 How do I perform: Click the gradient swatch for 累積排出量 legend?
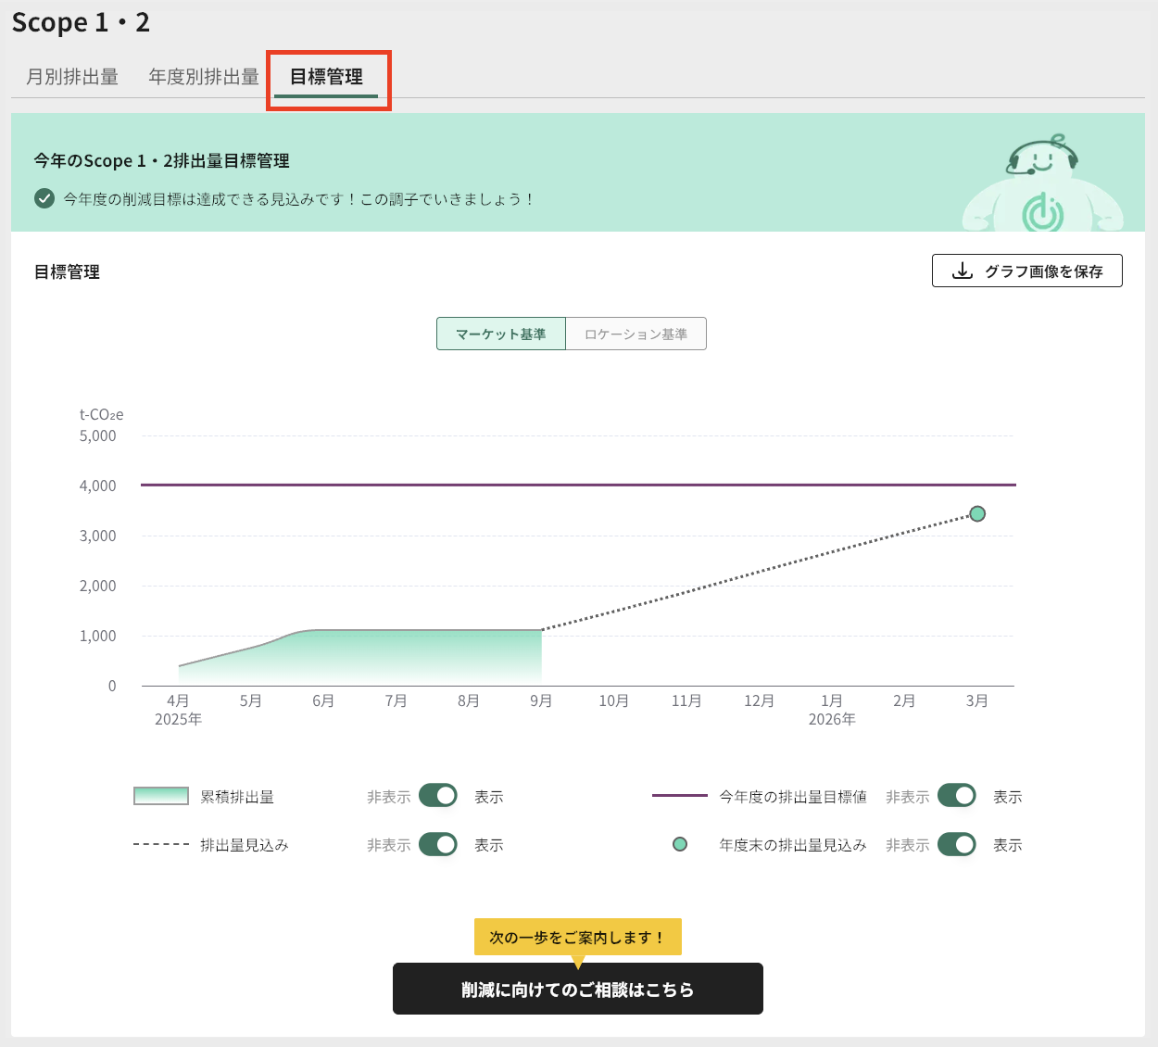[160, 795]
